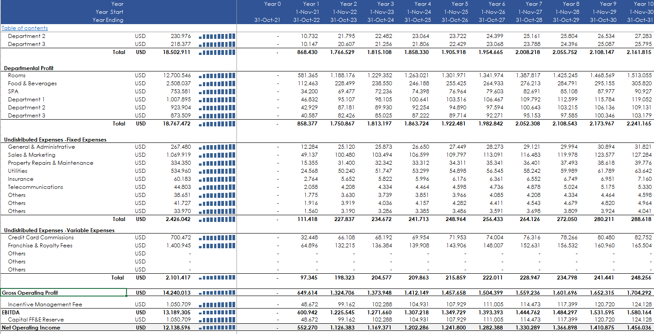The image size is (654, 334).
Task: Select 1-Nov-26 year start date
Action: pyautogui.click(x=493, y=12)
